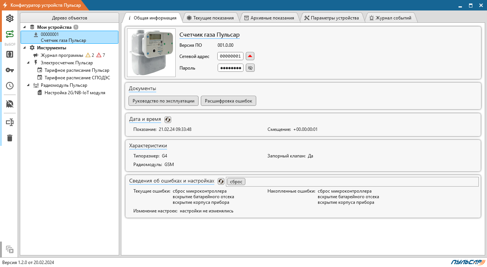Click the Дерево объектов panel header
This screenshot has height=267, width=487.
tap(69, 18)
